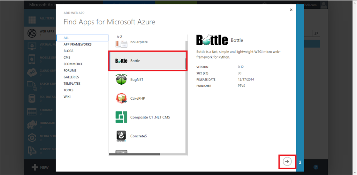Screen dimensions: 357x175
Task: Click the PTVS publisher value
Action: click(x=241, y=86)
